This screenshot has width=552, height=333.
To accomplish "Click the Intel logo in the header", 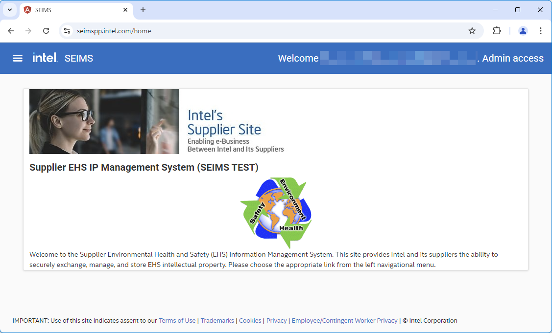I will (45, 58).
